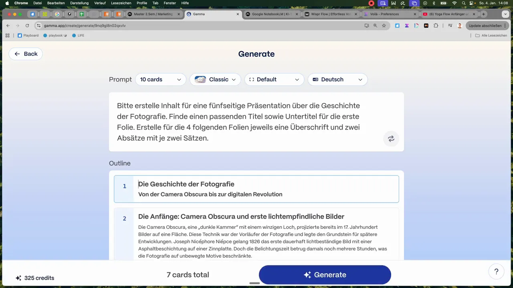Image resolution: width=513 pixels, height=288 pixels.
Task: Reload the Gamma page
Action: tap(27, 25)
